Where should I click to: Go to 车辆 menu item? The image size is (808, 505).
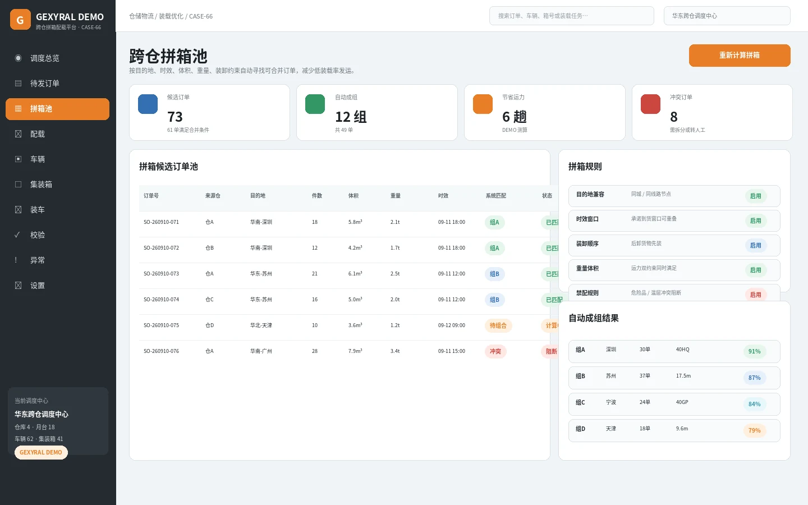pyautogui.click(x=57, y=159)
